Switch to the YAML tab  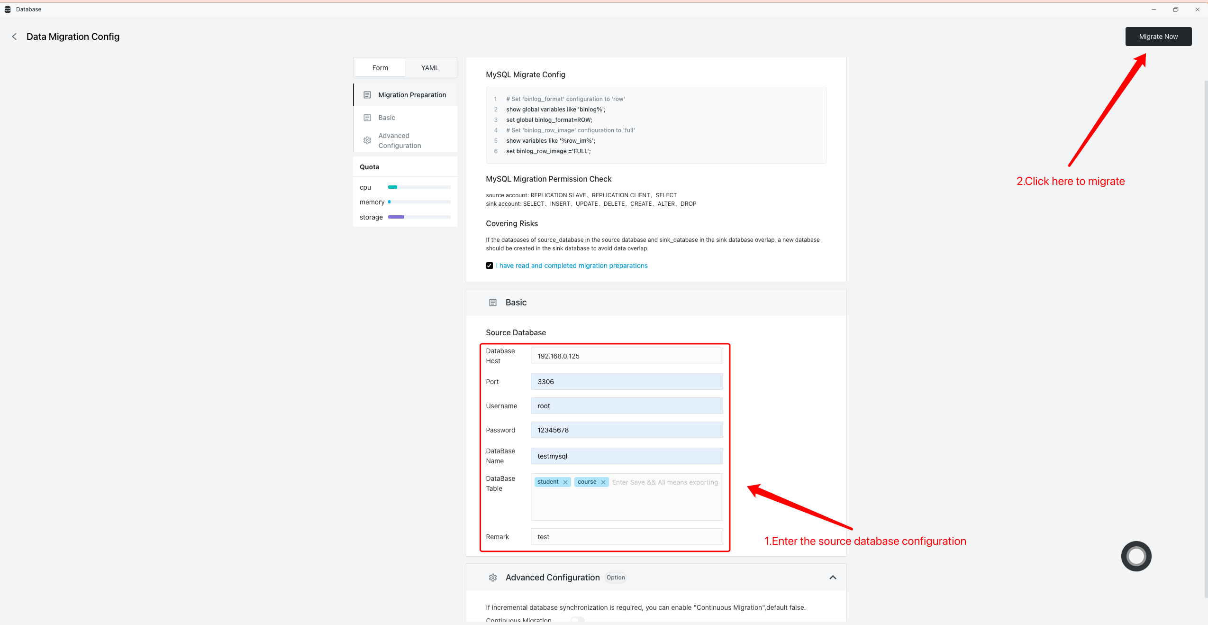pos(430,68)
